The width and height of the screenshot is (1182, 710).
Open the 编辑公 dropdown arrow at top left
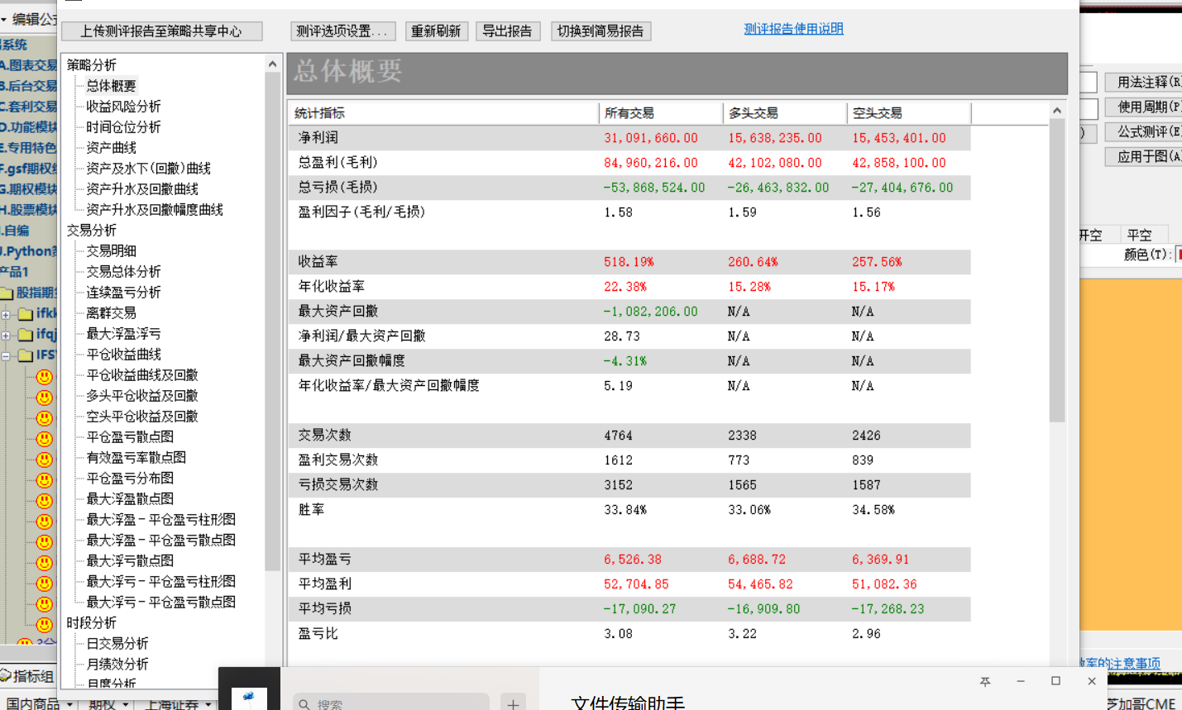click(4, 18)
